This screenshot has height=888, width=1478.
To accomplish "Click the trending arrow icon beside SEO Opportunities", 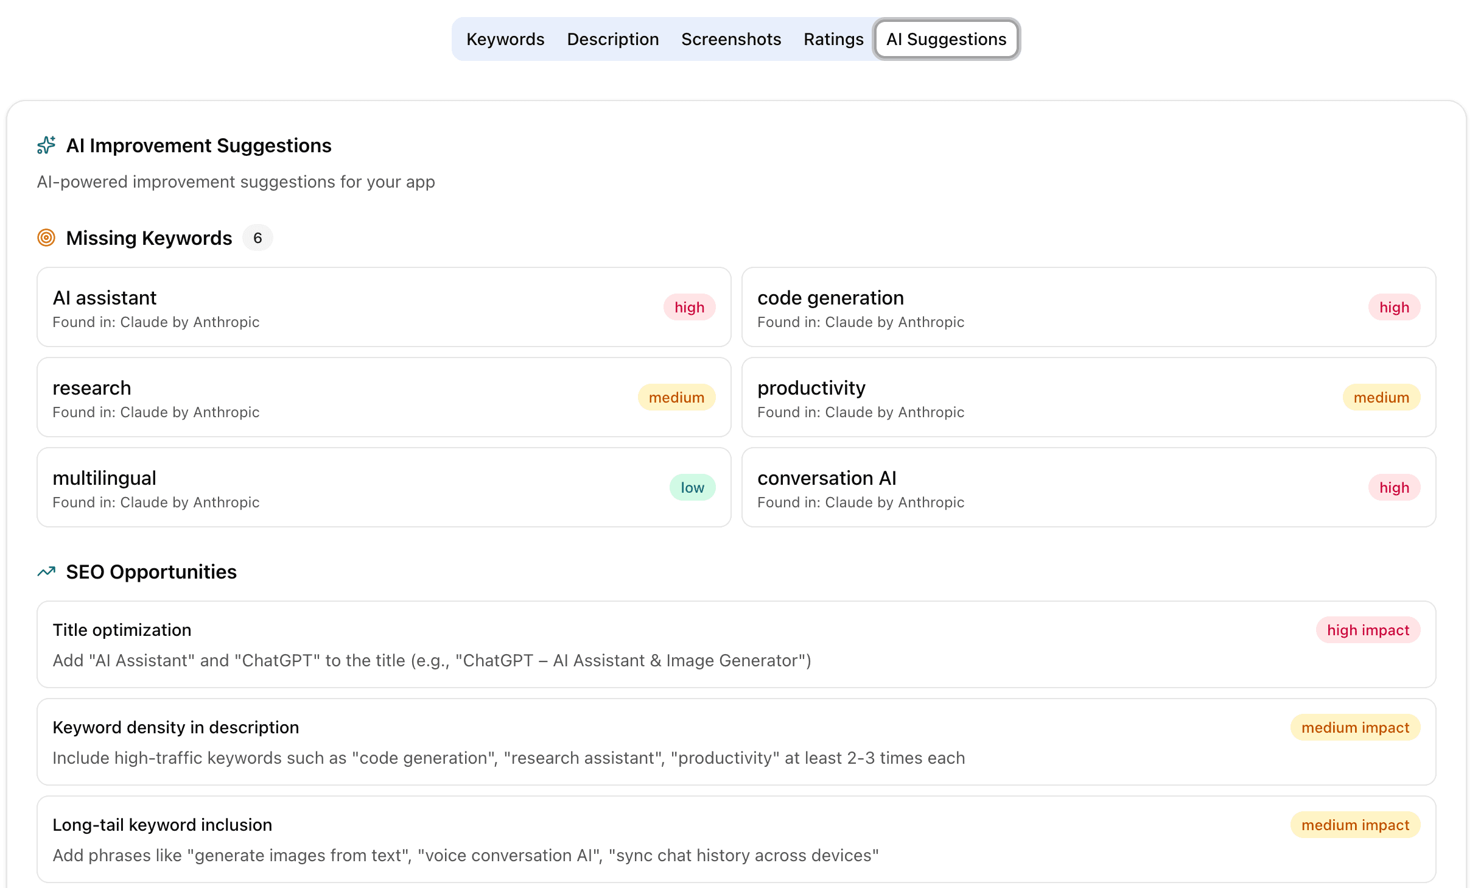I will tap(46, 571).
